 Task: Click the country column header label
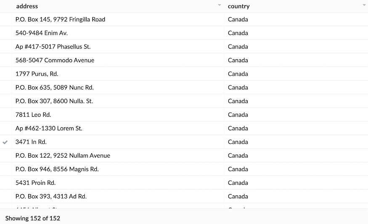coord(238,6)
